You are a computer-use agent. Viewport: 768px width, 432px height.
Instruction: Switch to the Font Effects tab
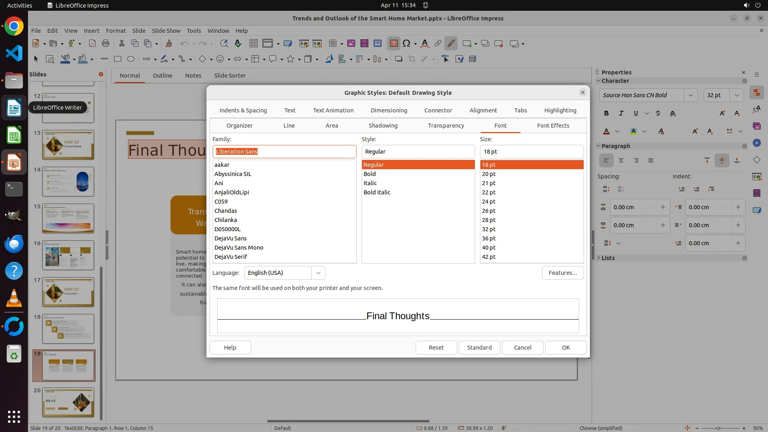553,126
